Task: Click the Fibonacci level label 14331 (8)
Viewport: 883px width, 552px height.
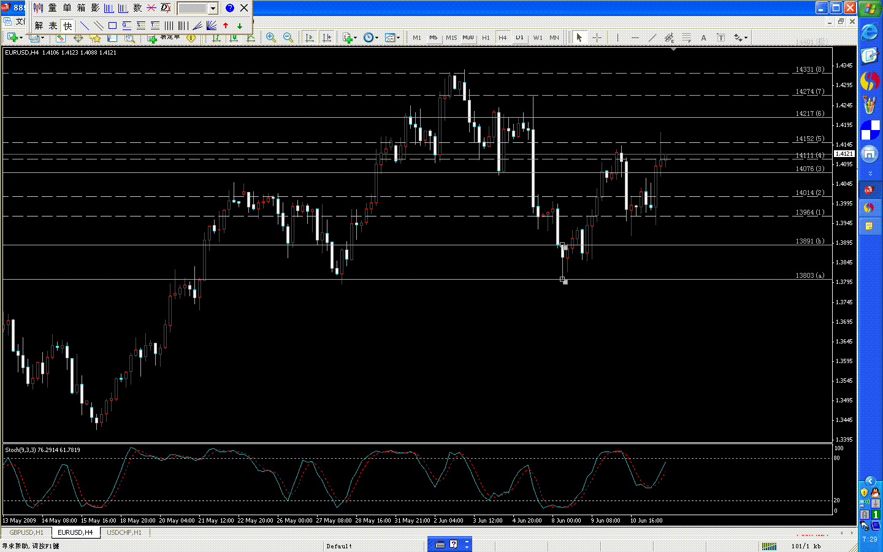Action: (x=809, y=69)
